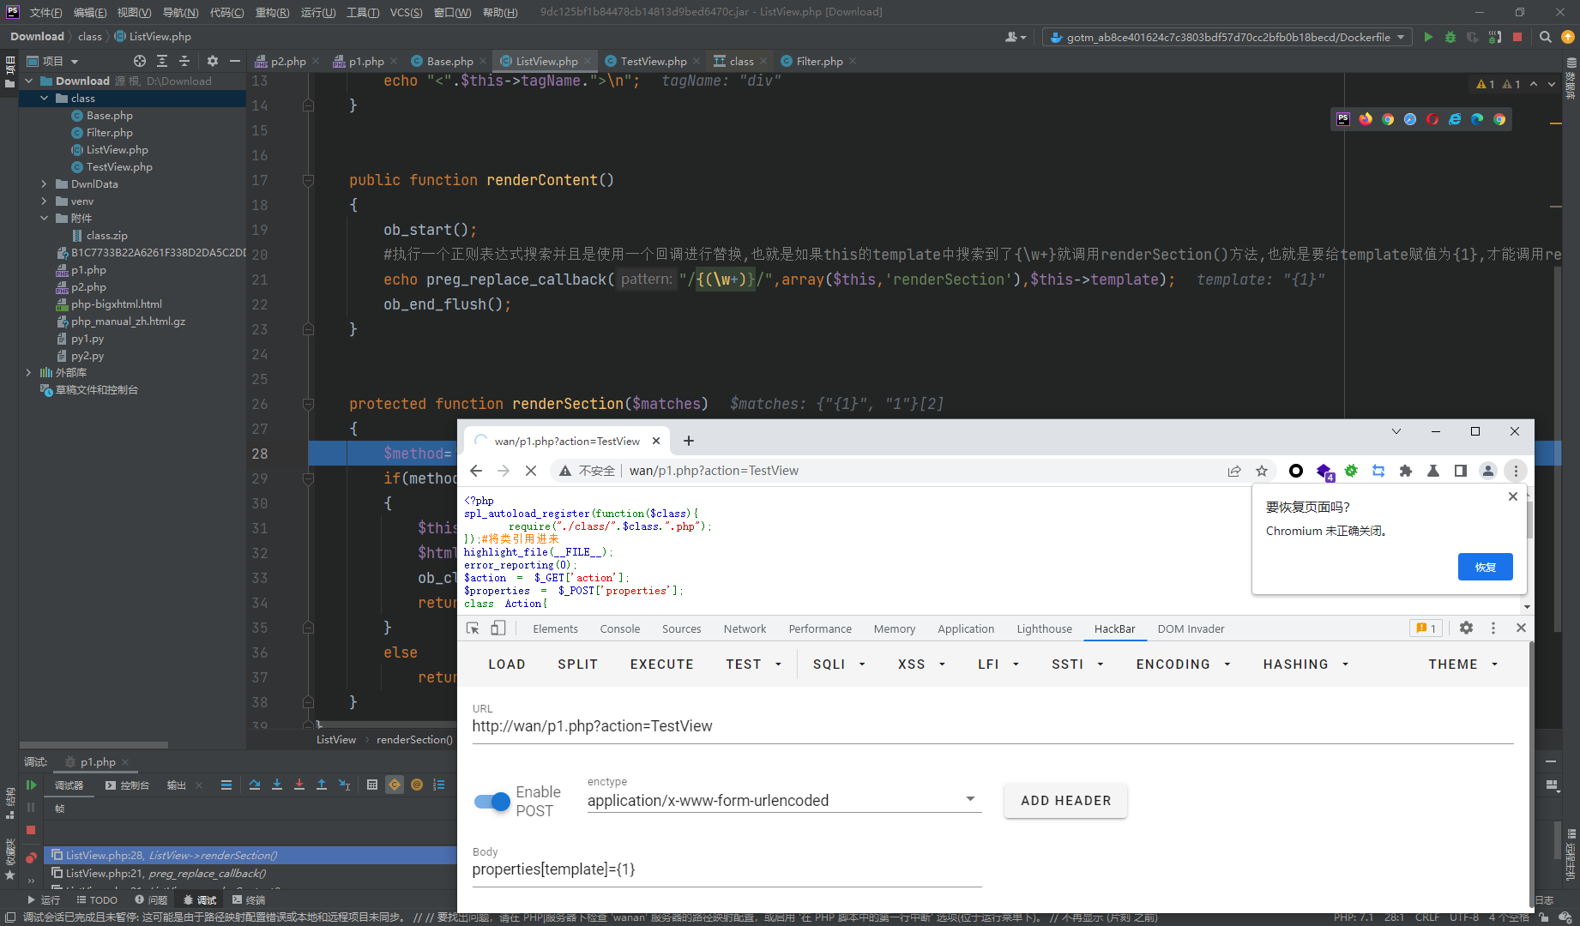Viewport: 1580px width, 926px height.
Task: Open search everywhere with the magnifier icon
Action: coord(1545,37)
